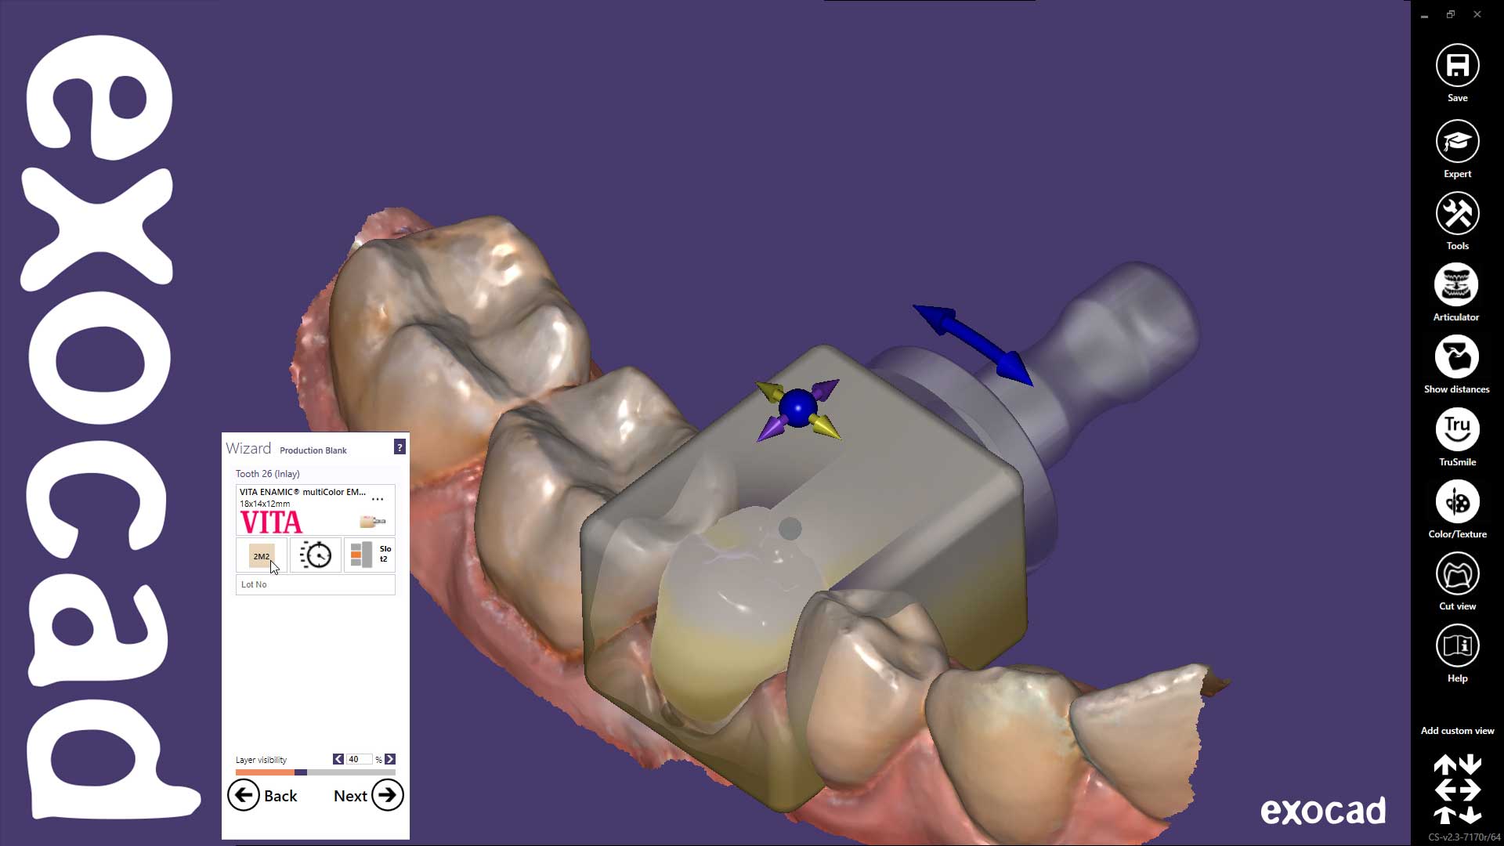This screenshot has height=846, width=1504.
Task: Click the blue rotation arrow on holder
Action: click(973, 345)
